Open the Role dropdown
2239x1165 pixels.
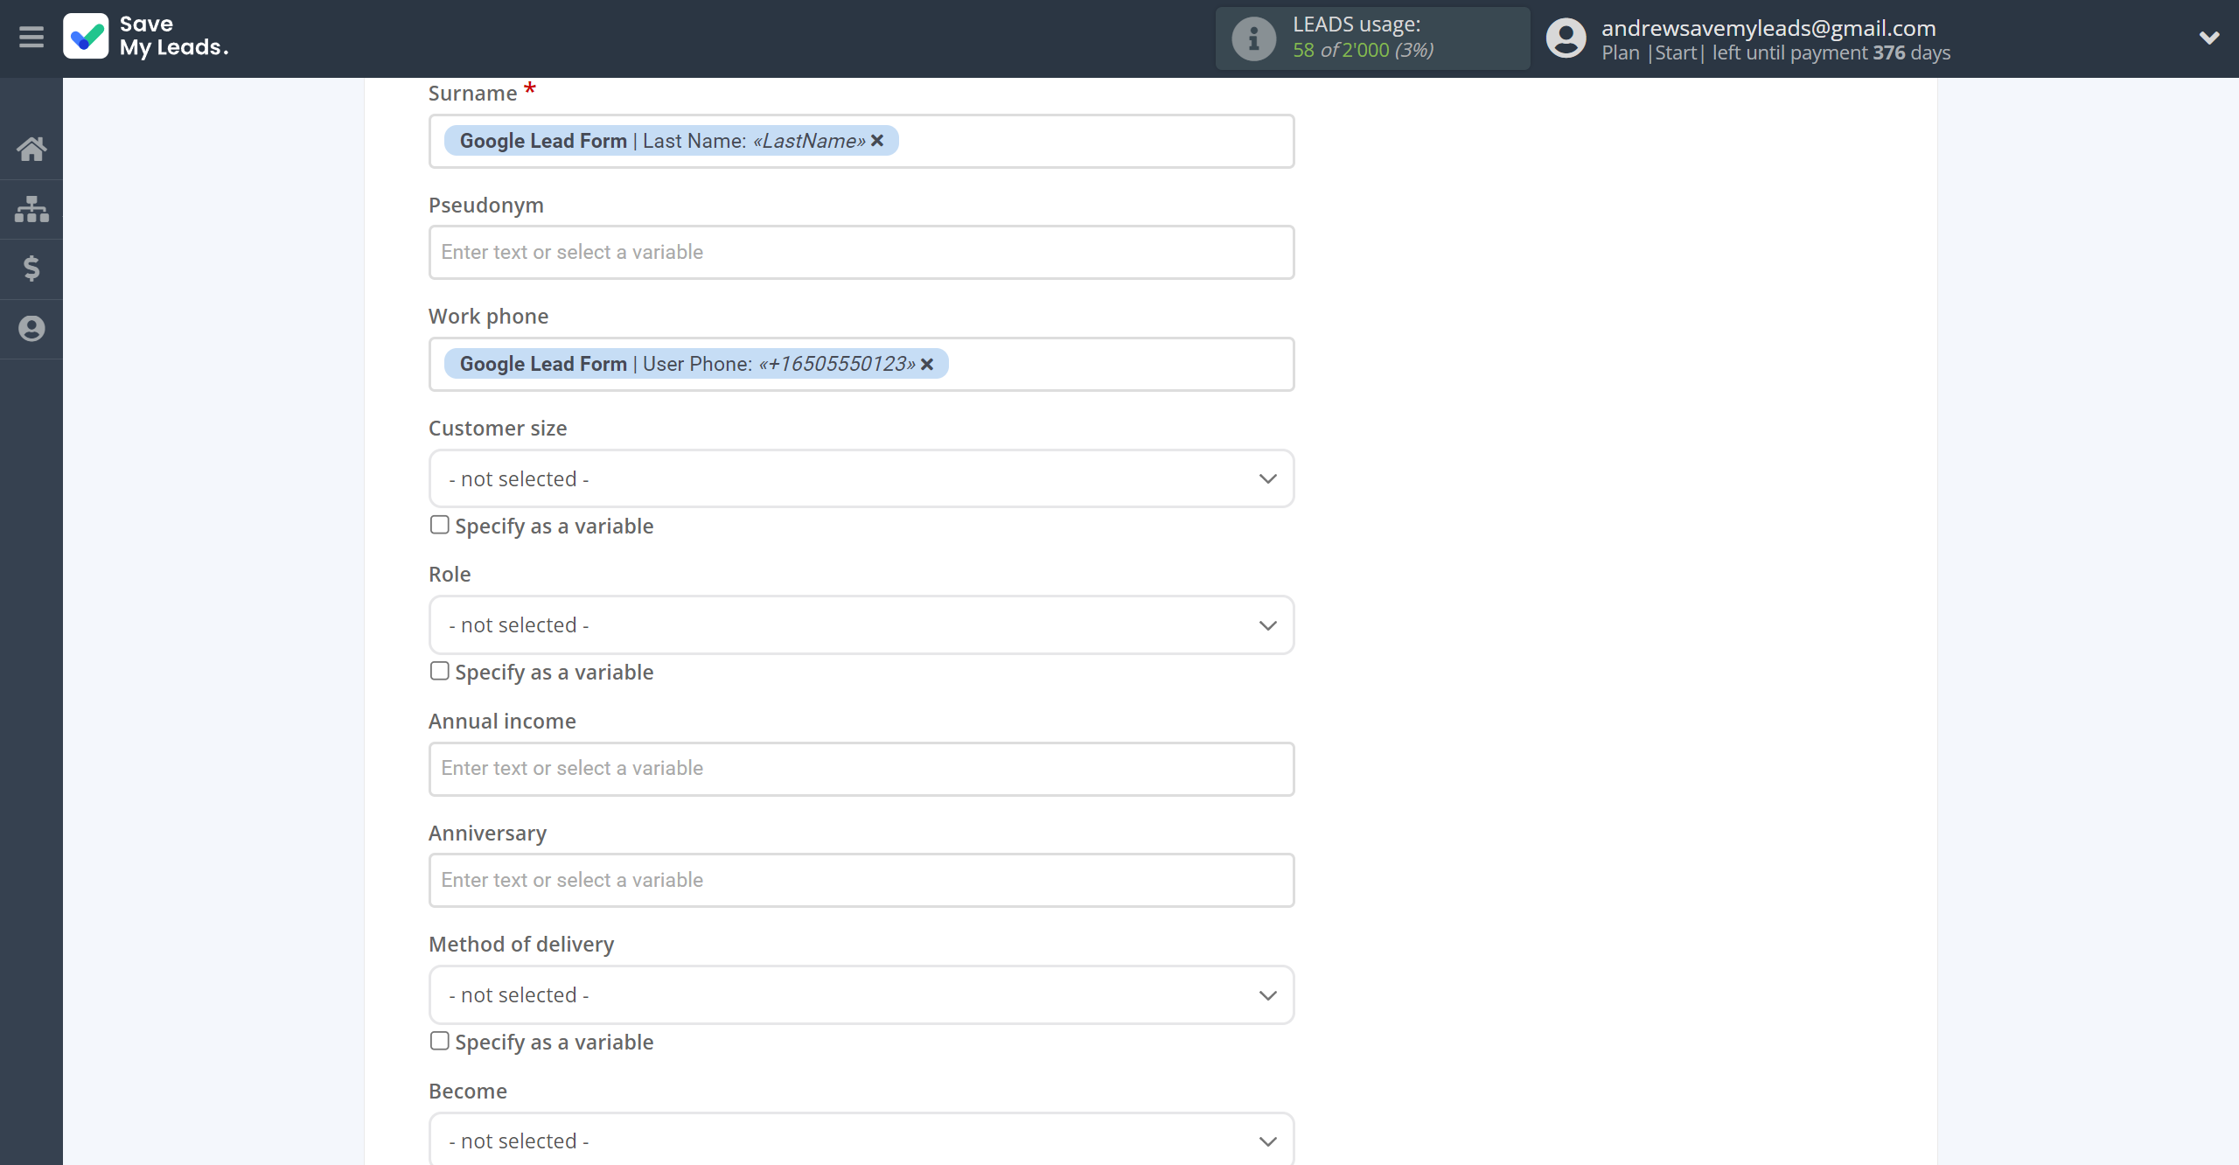point(861,625)
